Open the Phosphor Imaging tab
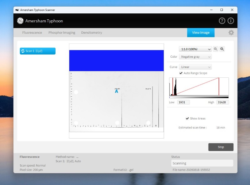 (62, 33)
